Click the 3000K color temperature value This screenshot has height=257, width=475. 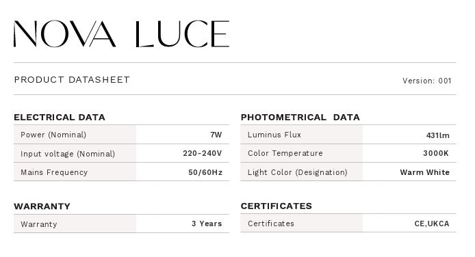[436, 153]
